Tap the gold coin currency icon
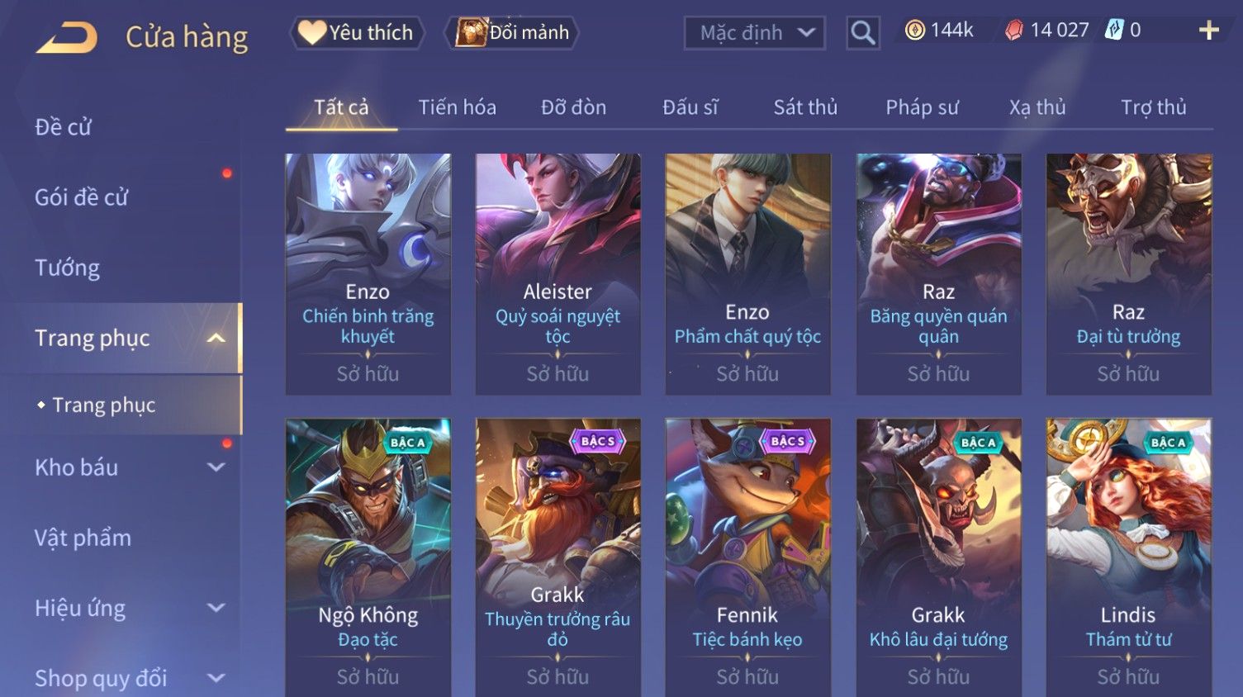The height and width of the screenshot is (697, 1243). click(x=915, y=31)
